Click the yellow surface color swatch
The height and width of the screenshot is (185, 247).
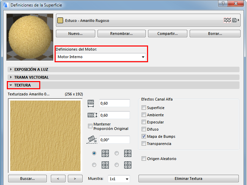click(x=60, y=21)
